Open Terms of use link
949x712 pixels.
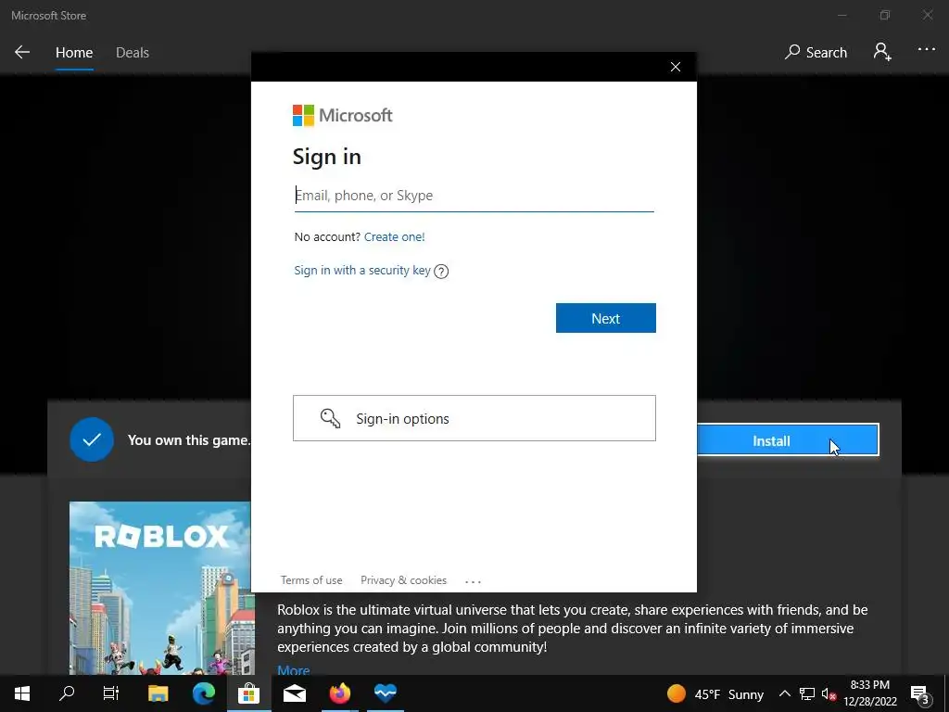click(311, 580)
